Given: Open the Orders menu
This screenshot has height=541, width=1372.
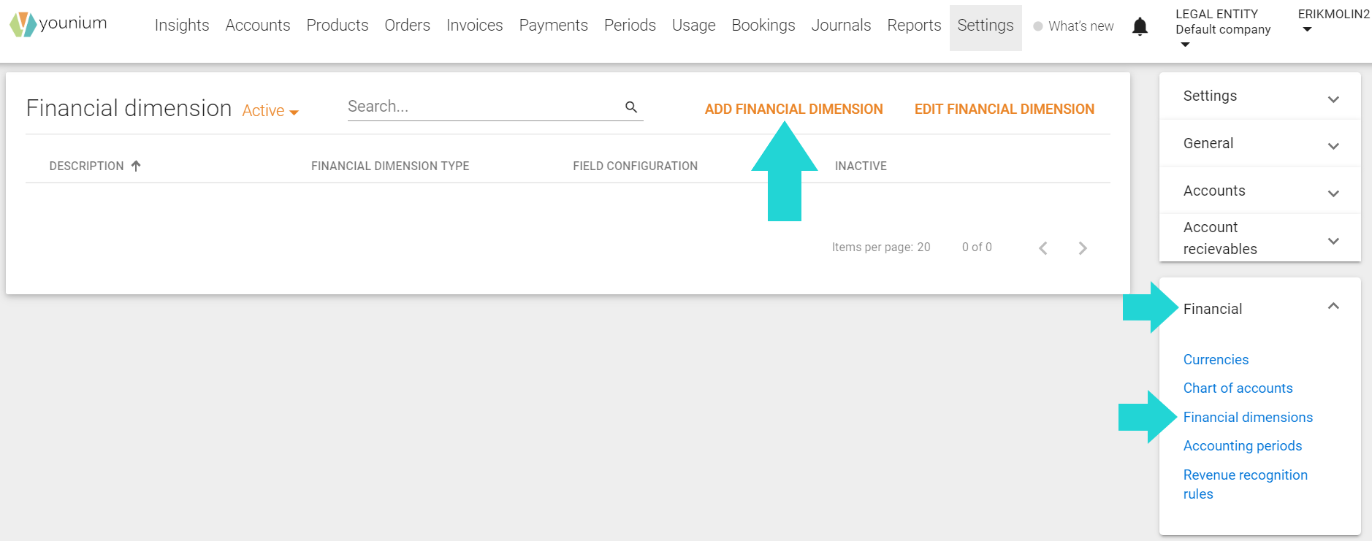Looking at the screenshot, I should (x=408, y=26).
